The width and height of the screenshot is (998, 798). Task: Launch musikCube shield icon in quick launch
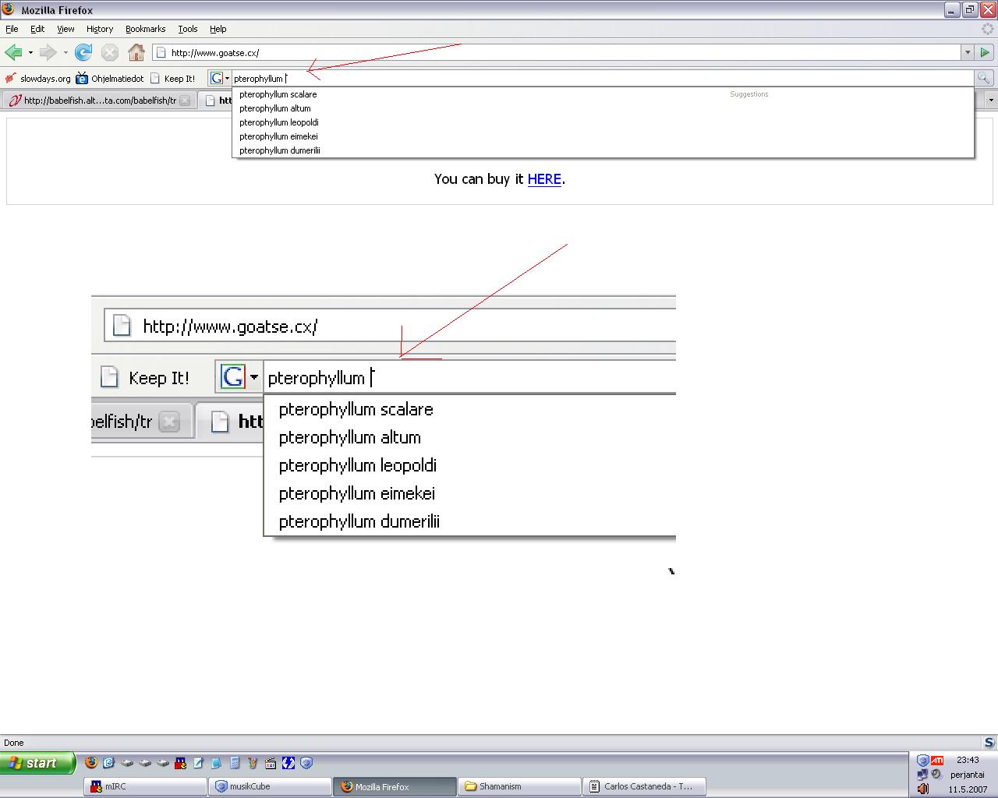(x=306, y=763)
